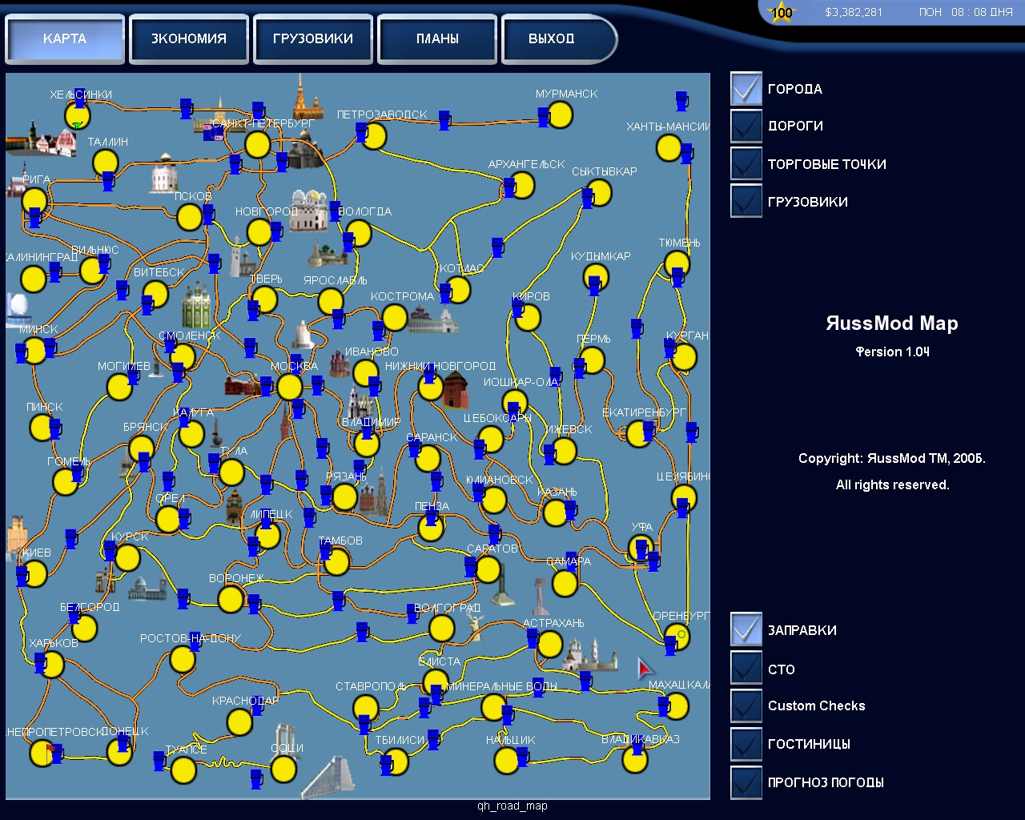Select the ПЕНЗА city marker
Screen dimensions: 1025x820
[x=431, y=528]
